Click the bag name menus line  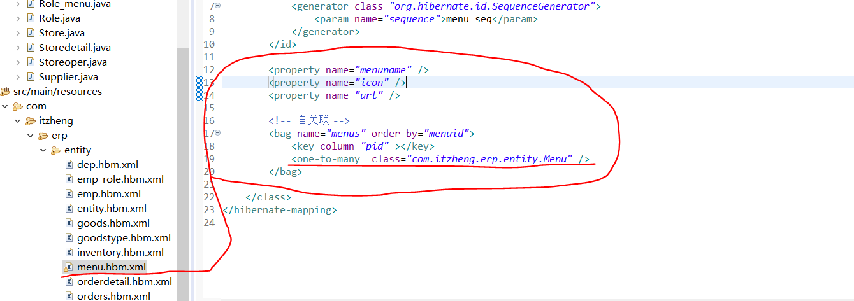(x=372, y=134)
